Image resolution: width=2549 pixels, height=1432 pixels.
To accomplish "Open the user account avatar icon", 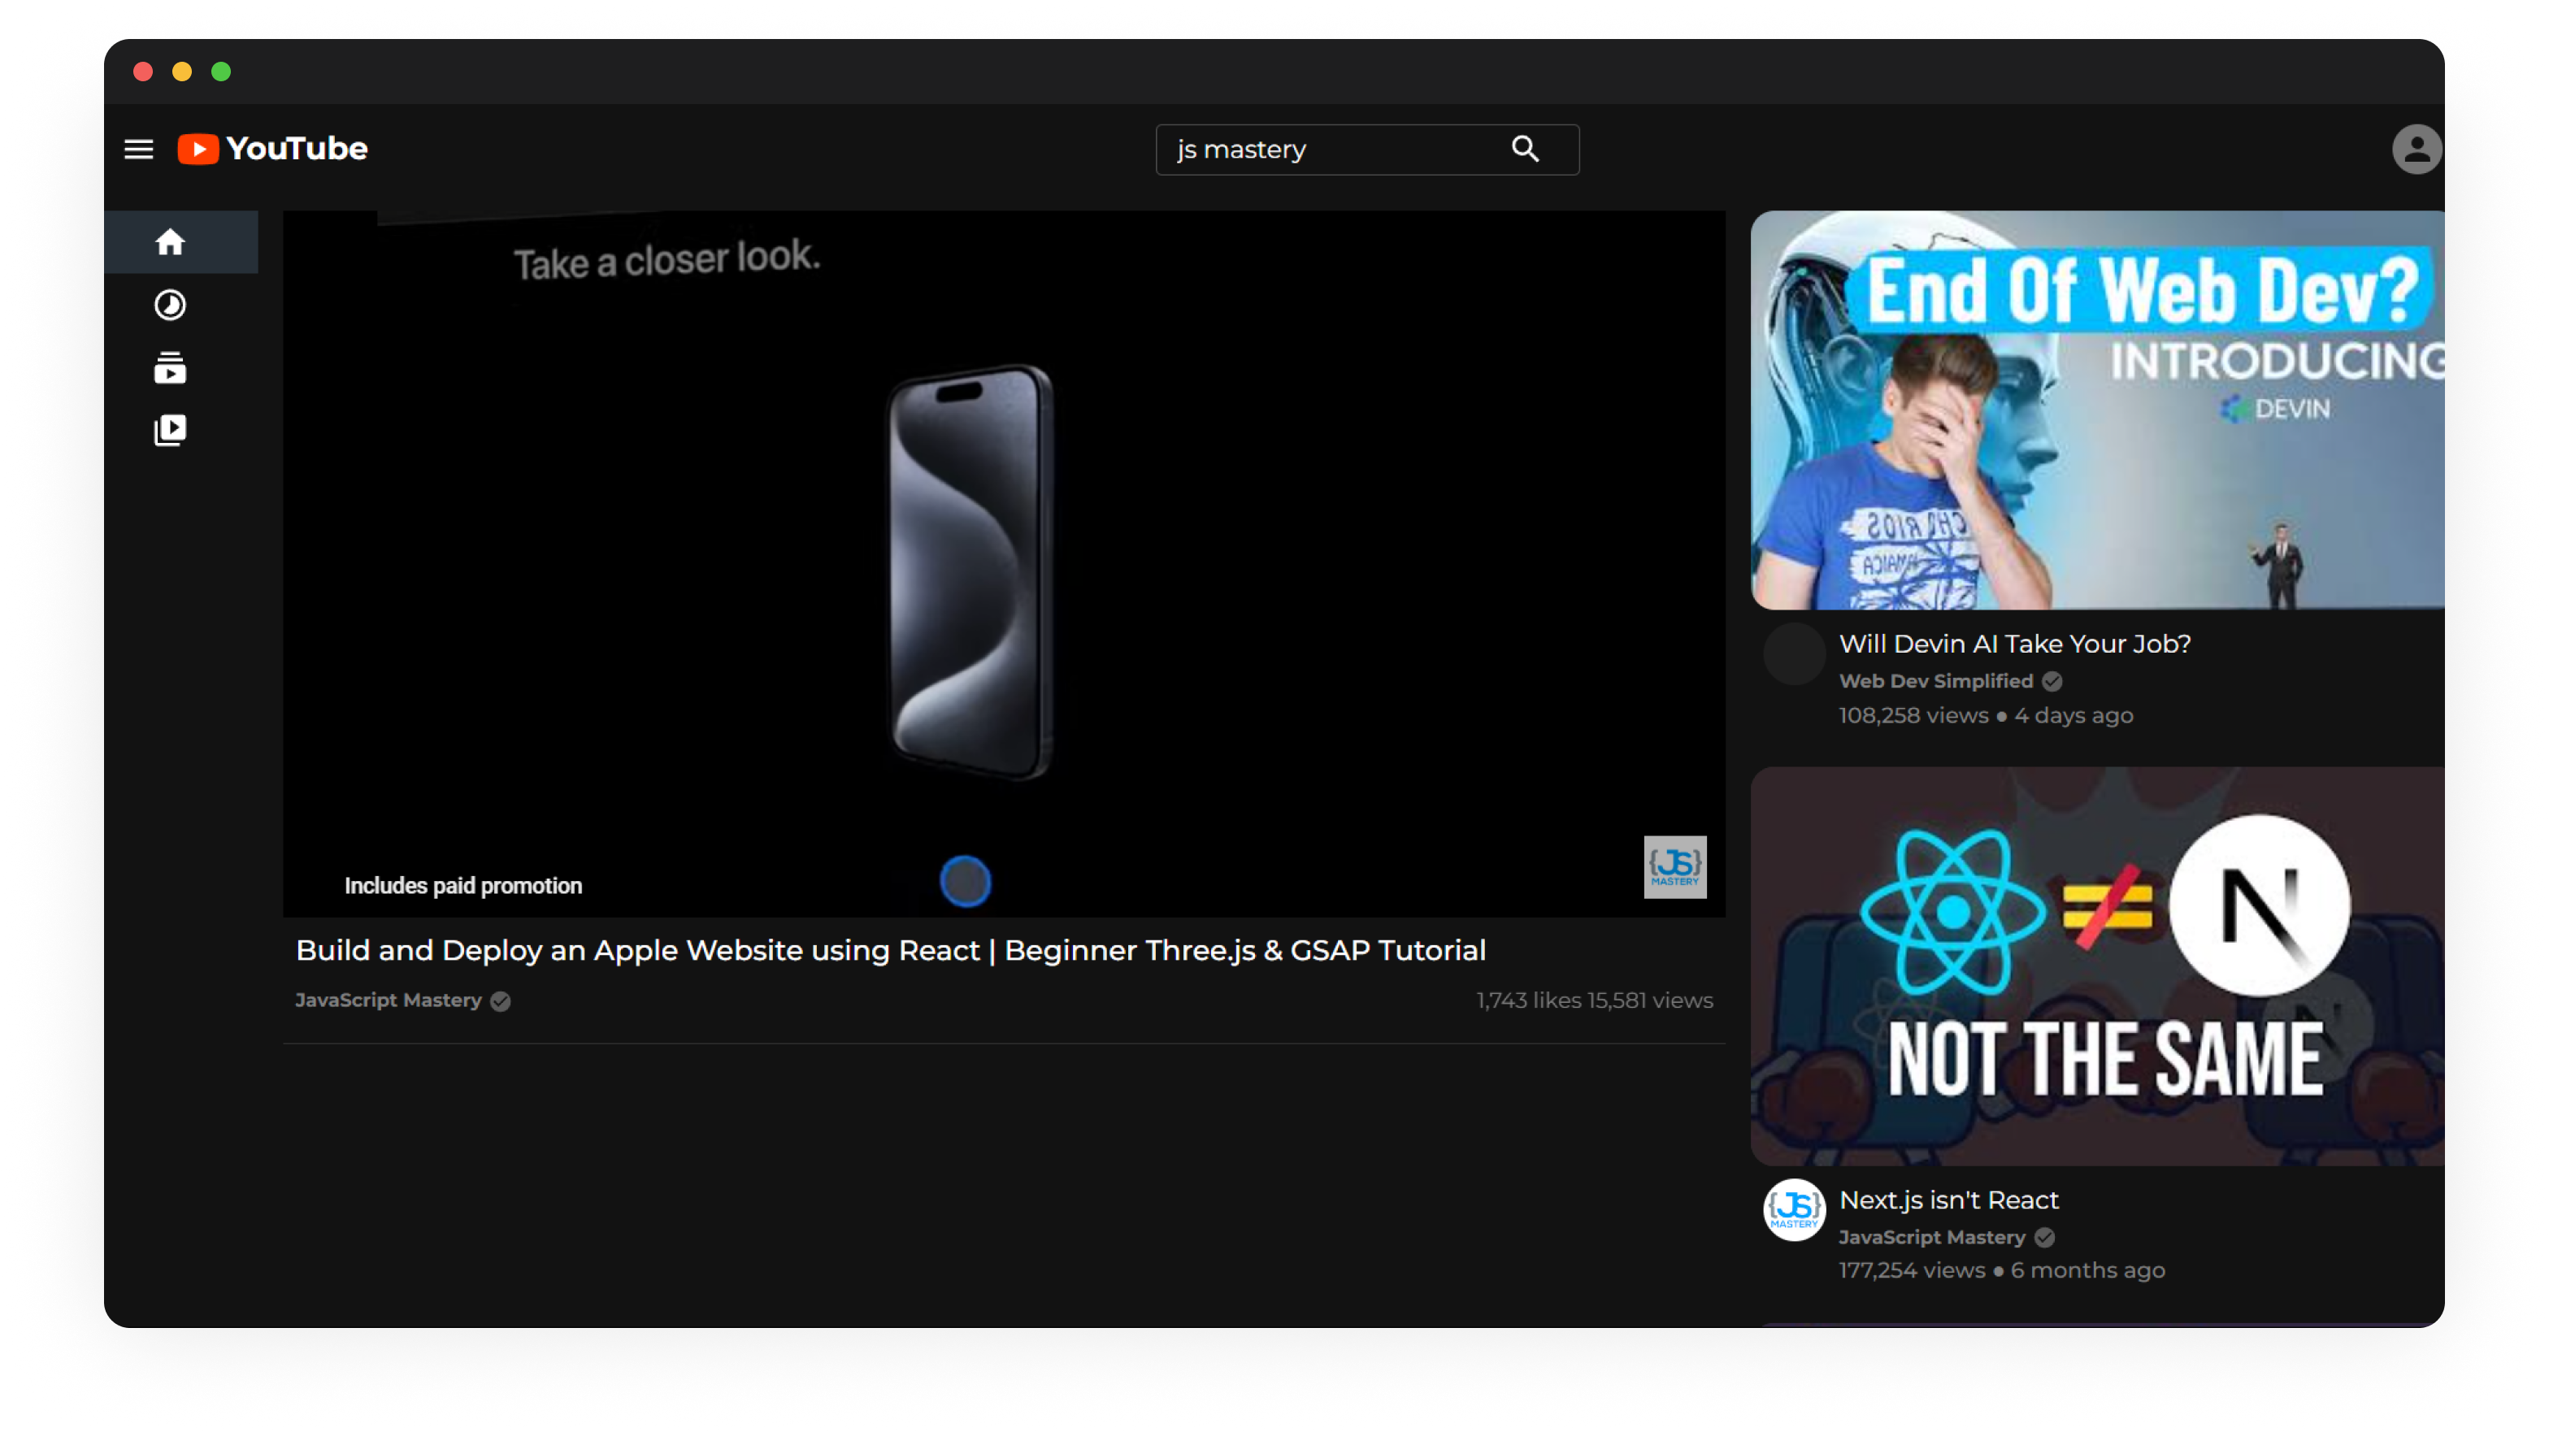I will tap(2416, 150).
